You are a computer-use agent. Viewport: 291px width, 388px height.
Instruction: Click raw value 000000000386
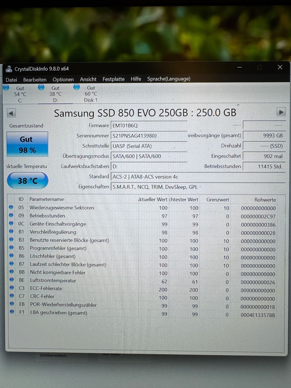pyautogui.click(x=258, y=225)
